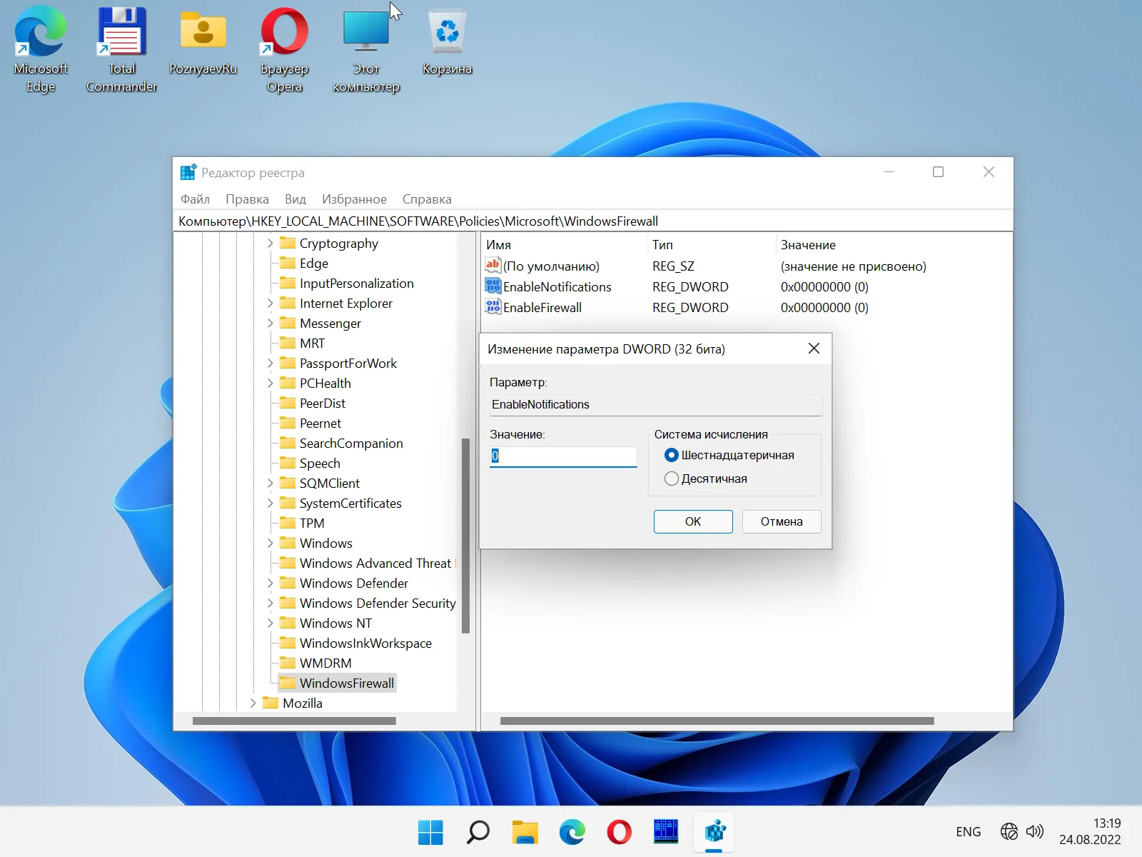
Task: Click the tree pane vertical scrollbar
Action: tap(465, 536)
